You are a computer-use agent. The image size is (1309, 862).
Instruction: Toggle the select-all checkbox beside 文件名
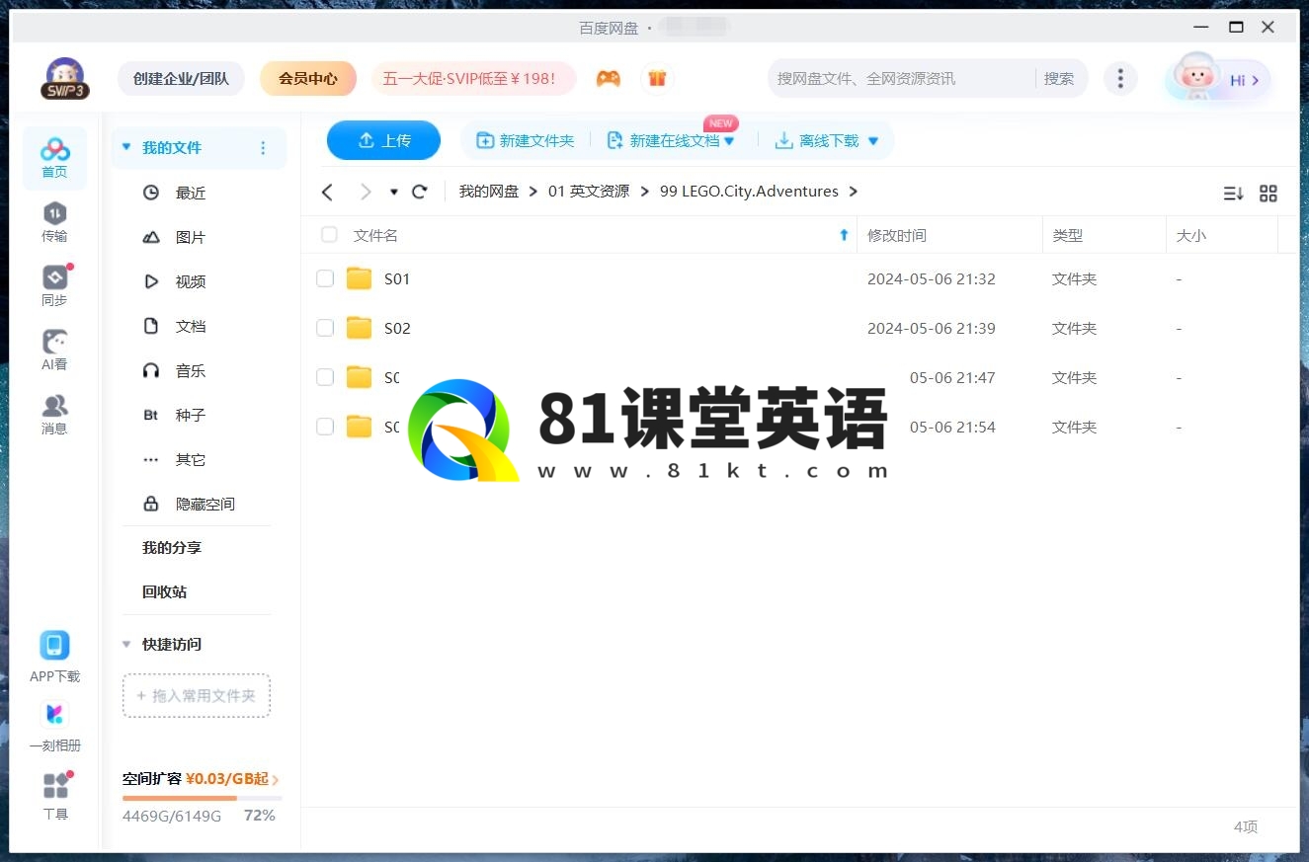click(329, 235)
